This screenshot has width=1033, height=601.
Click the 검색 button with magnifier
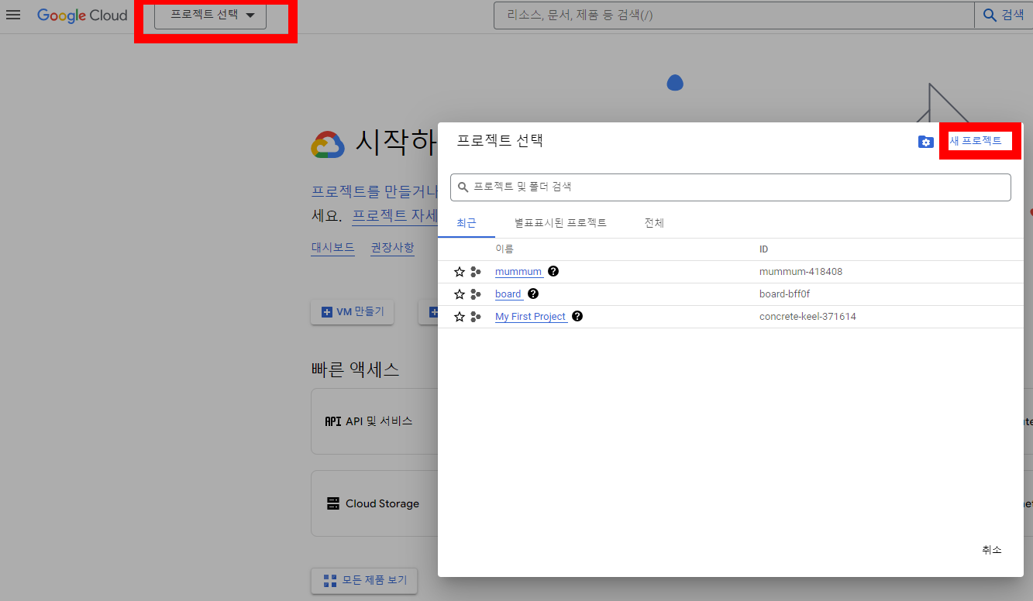click(1004, 15)
